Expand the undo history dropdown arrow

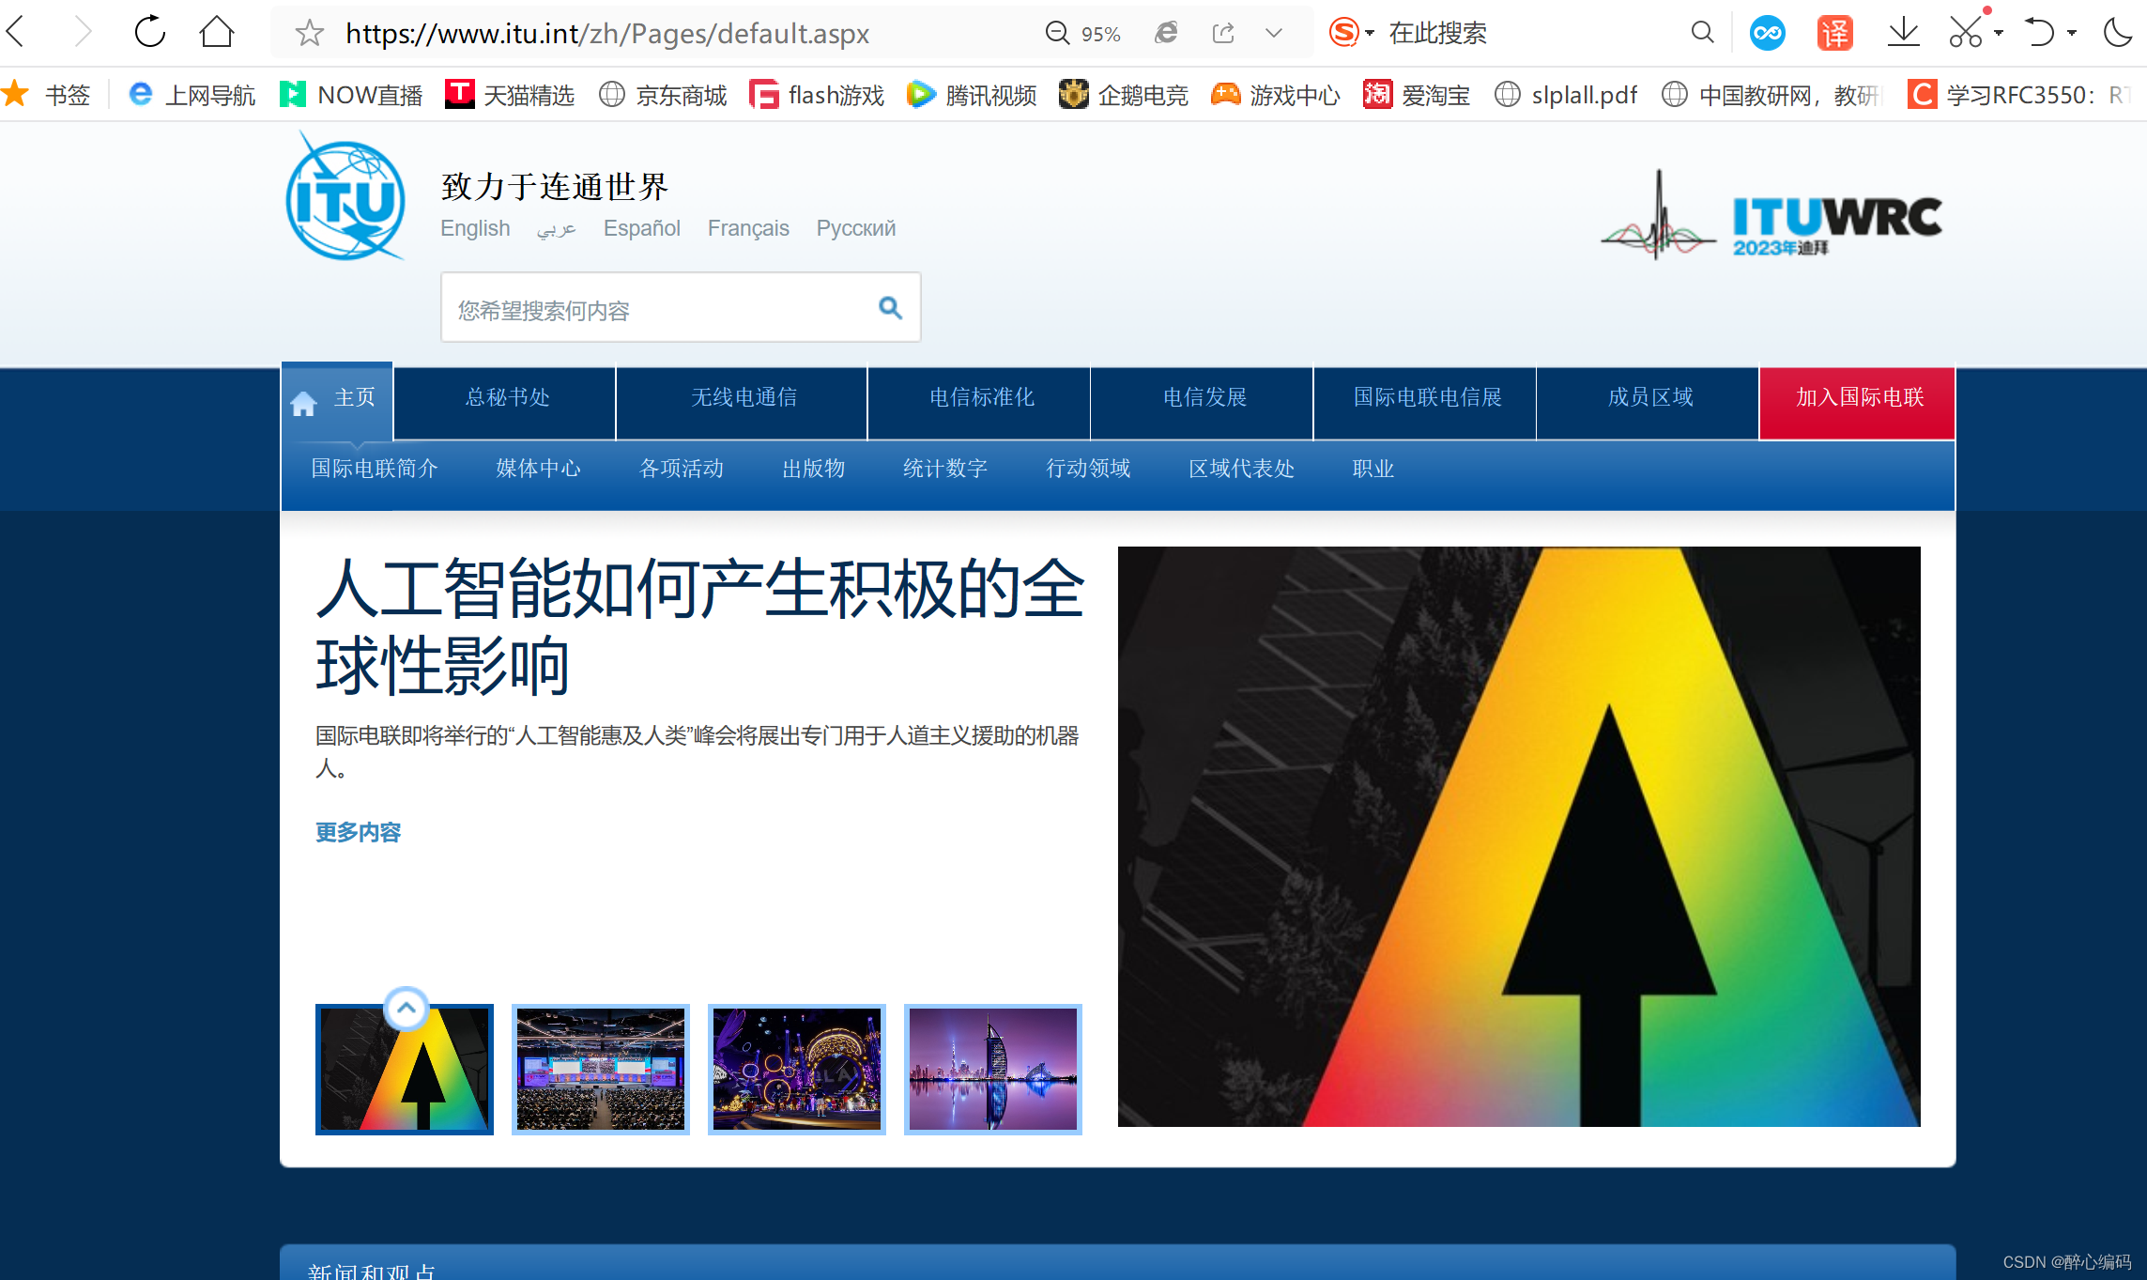(x=2072, y=33)
